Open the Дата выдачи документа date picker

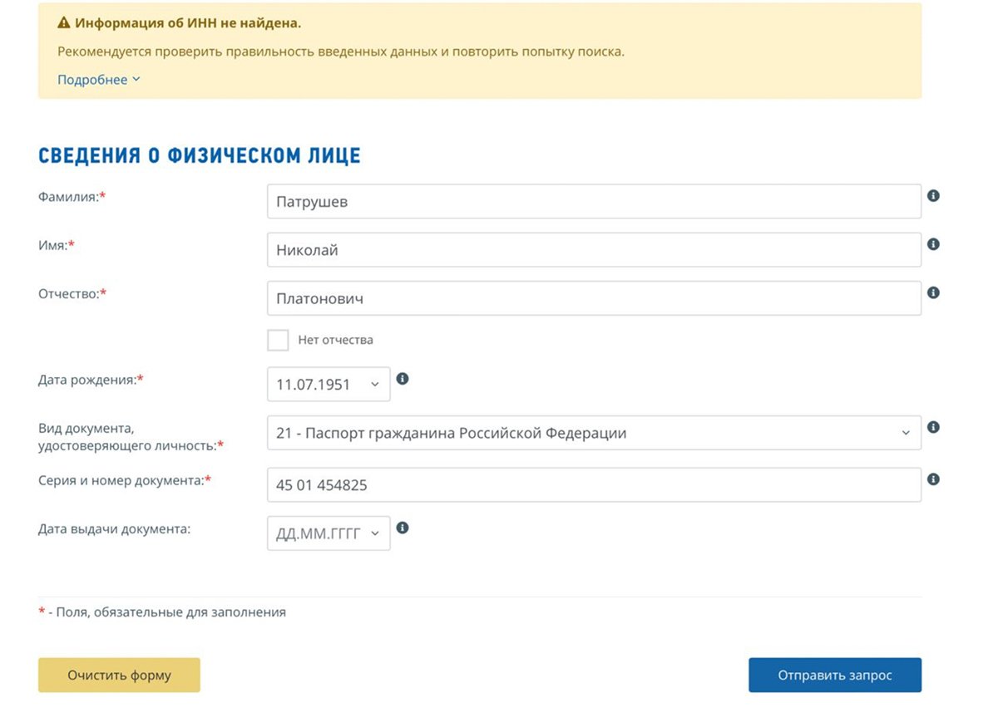[329, 533]
